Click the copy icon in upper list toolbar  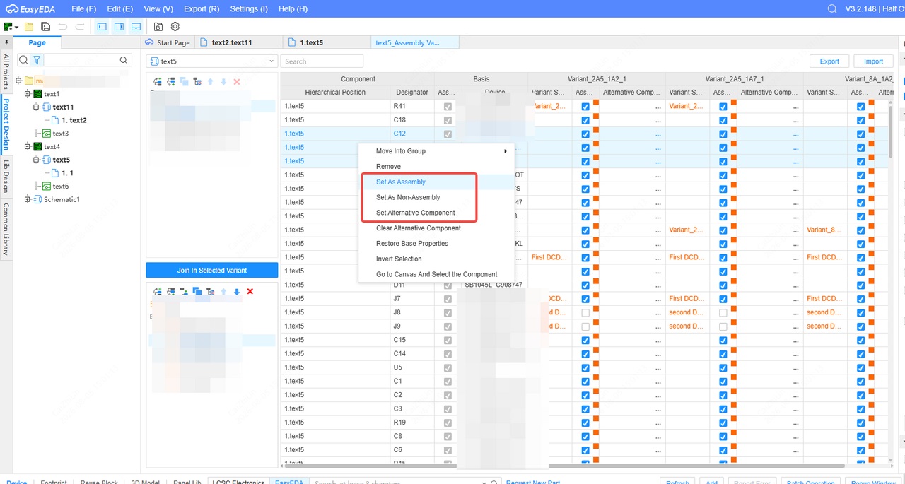pyautogui.click(x=184, y=82)
